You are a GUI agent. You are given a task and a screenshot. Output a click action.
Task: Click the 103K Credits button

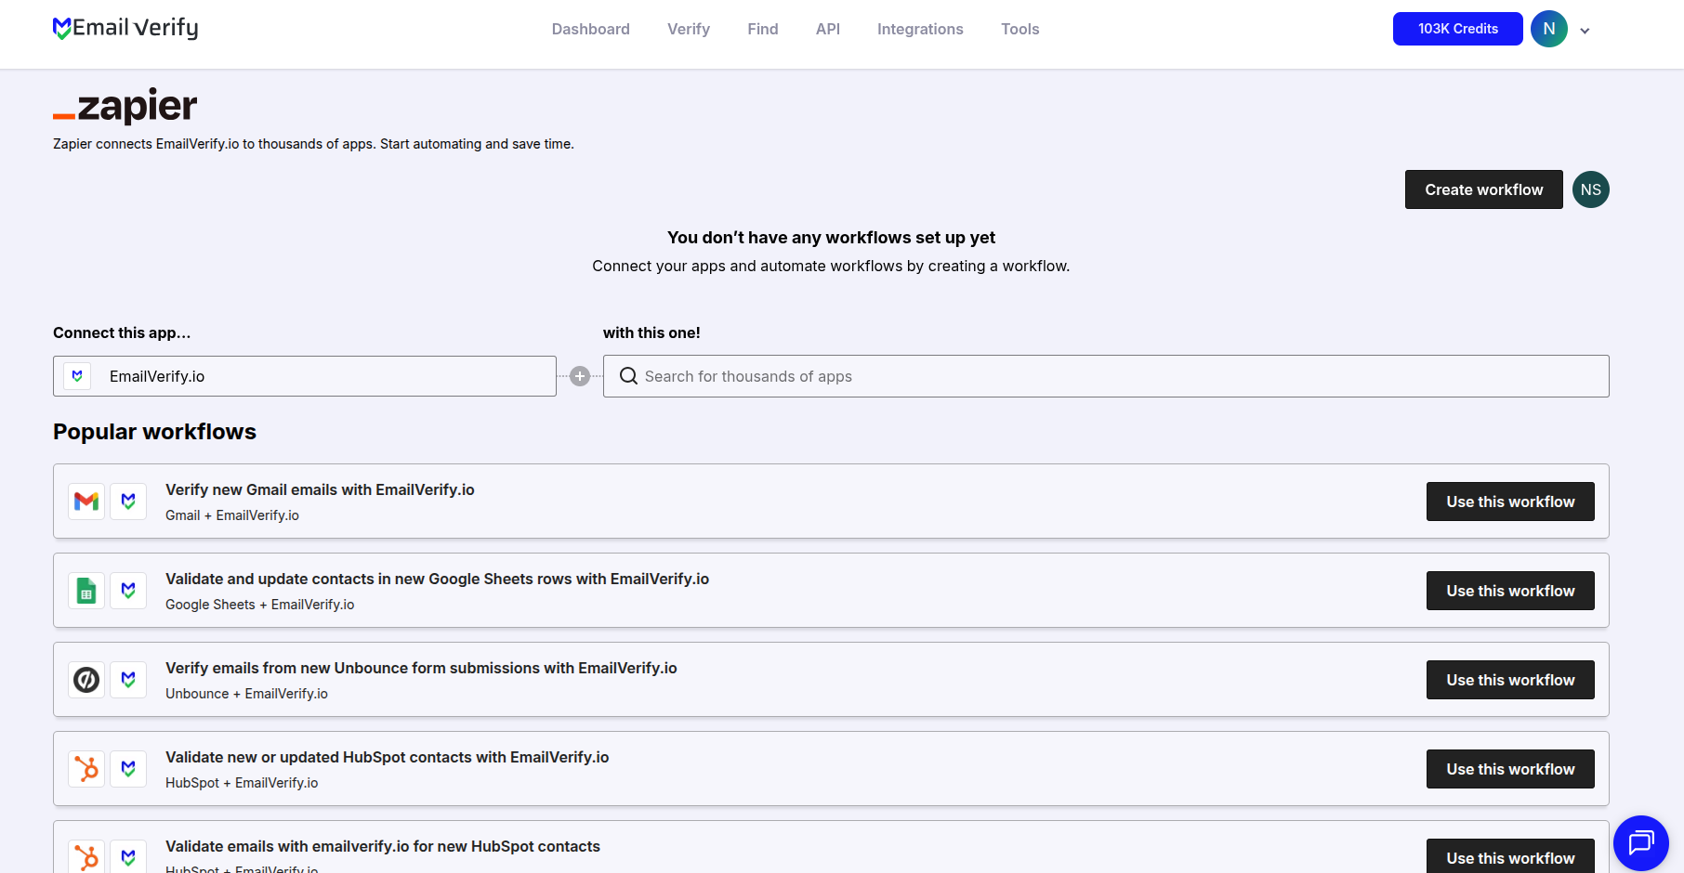[x=1458, y=29]
